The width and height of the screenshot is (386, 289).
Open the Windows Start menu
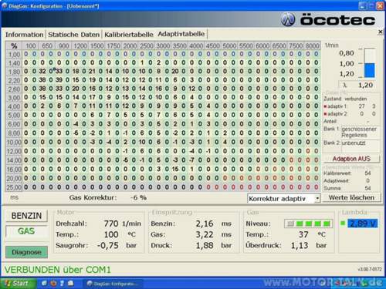[x=18, y=283]
